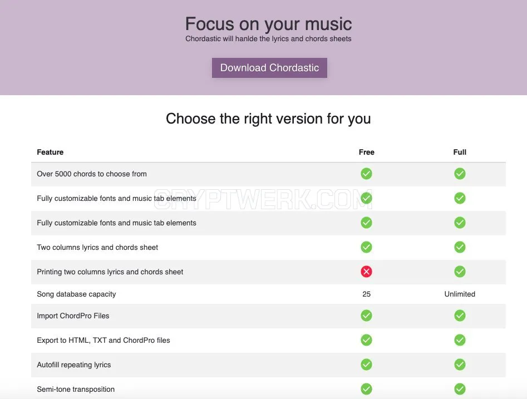Image resolution: width=527 pixels, height=399 pixels.
Task: Click Full checkmark for Printing two columns row
Action: click(x=460, y=272)
